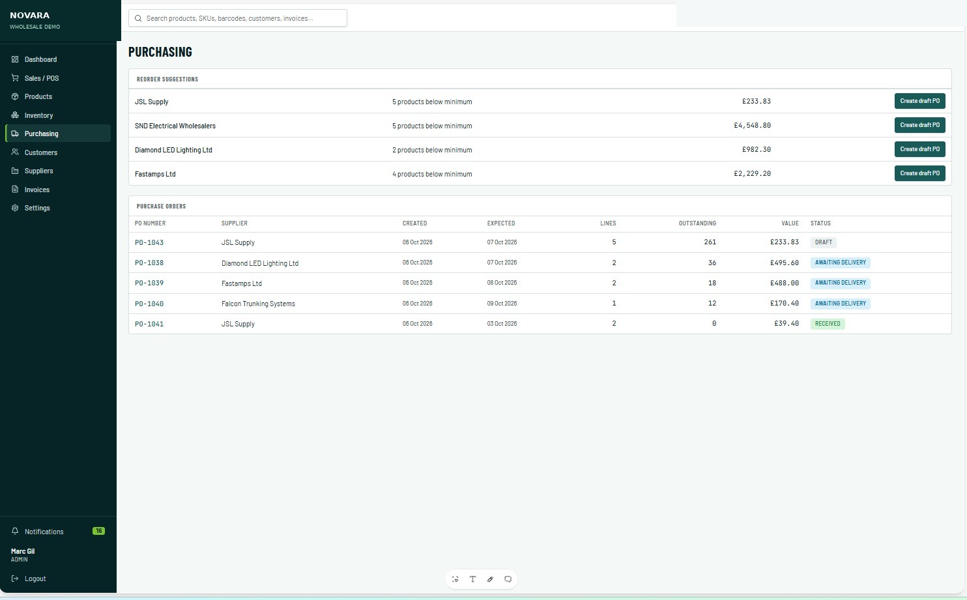This screenshot has width=967, height=600.
Task: Open purchase order PO-1043
Action: point(149,242)
